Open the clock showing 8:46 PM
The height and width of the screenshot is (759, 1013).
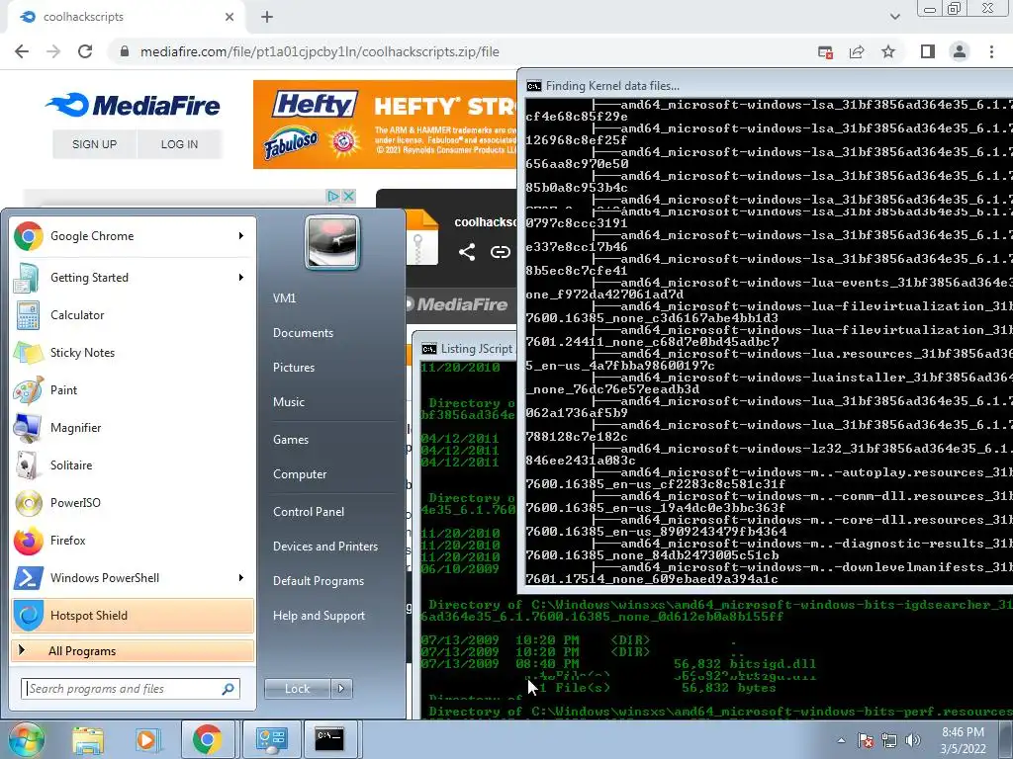[x=964, y=740]
